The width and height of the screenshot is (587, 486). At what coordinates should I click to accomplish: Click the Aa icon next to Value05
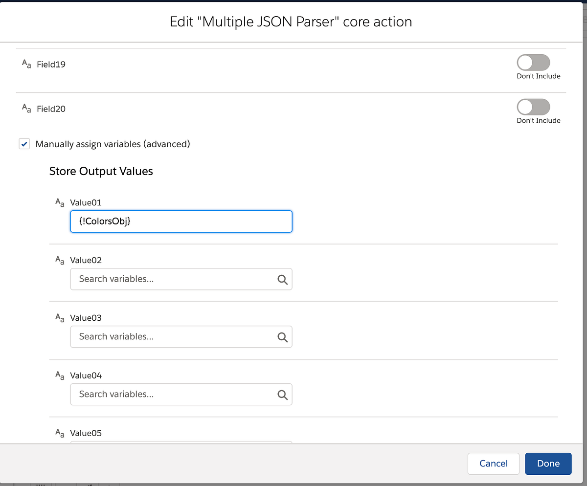pos(59,433)
